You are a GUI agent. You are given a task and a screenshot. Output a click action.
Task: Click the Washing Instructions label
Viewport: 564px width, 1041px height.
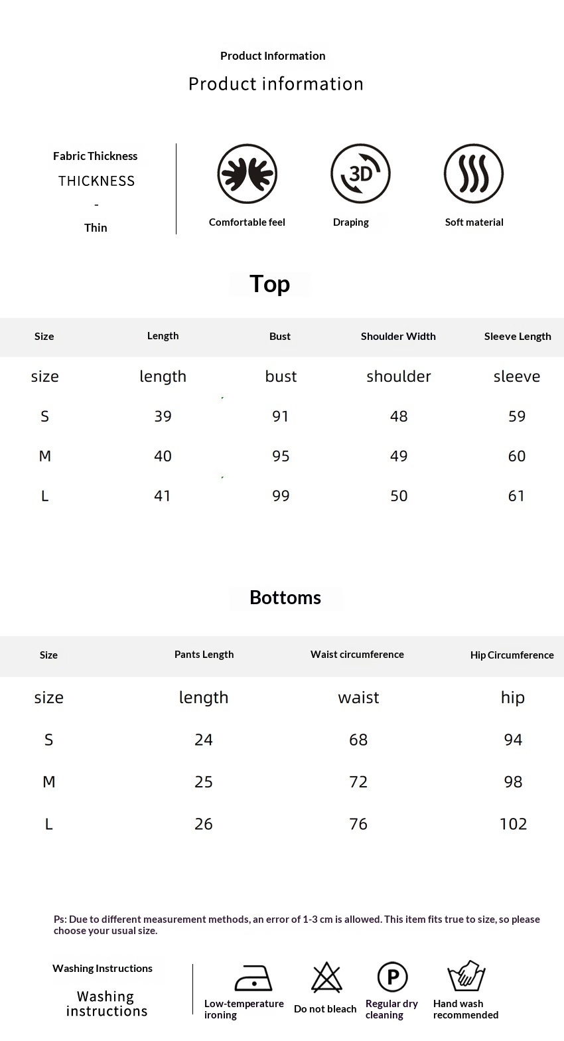[x=102, y=969]
